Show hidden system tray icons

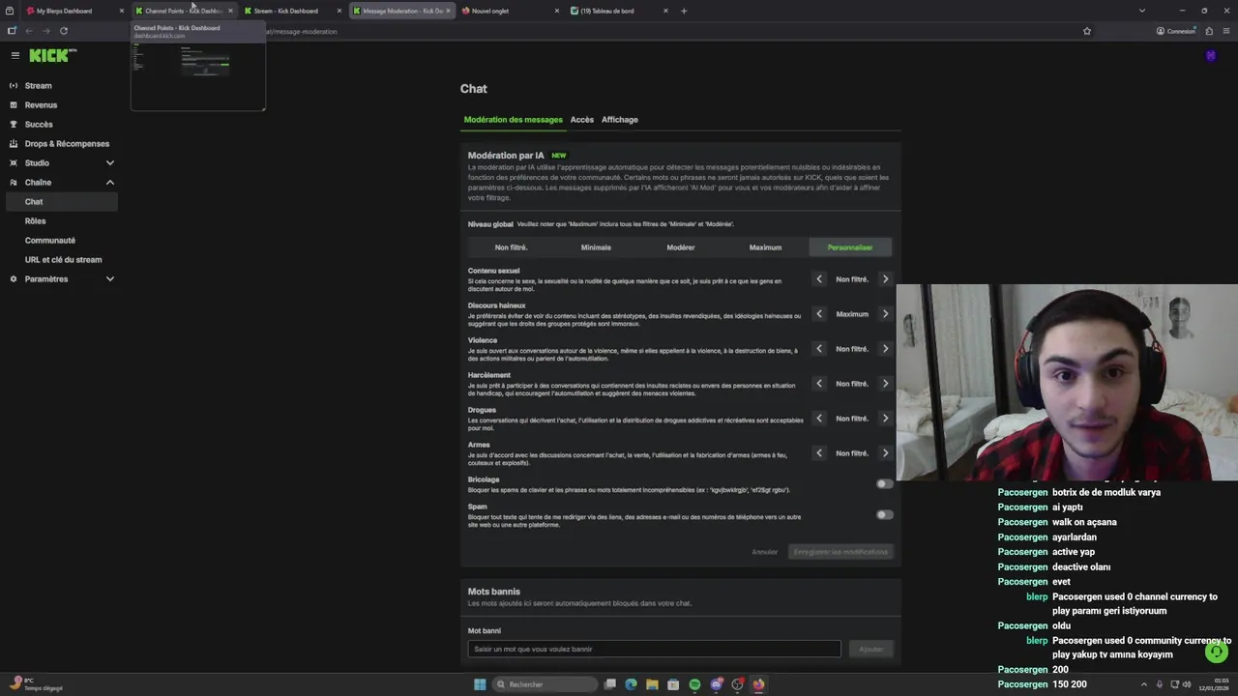point(1146,684)
